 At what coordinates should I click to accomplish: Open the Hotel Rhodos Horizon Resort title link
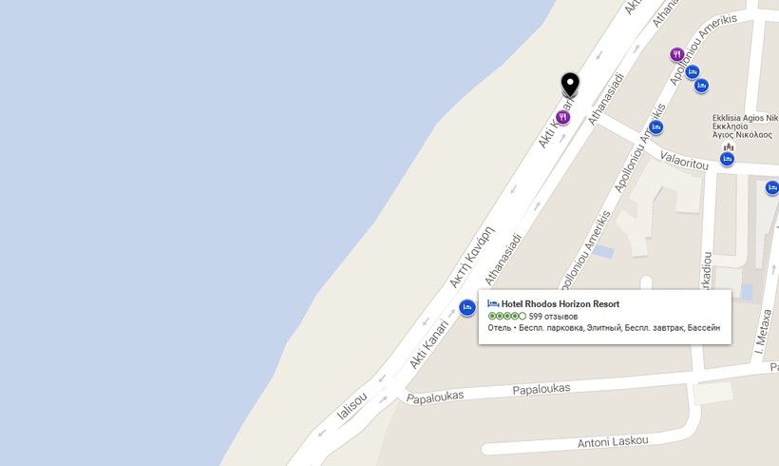coord(560,304)
